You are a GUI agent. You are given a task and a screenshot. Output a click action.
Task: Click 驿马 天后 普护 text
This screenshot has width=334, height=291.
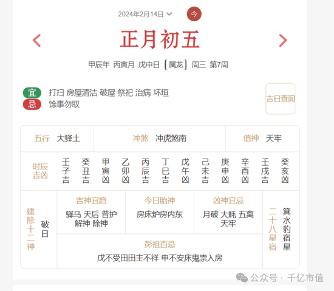coord(91,214)
